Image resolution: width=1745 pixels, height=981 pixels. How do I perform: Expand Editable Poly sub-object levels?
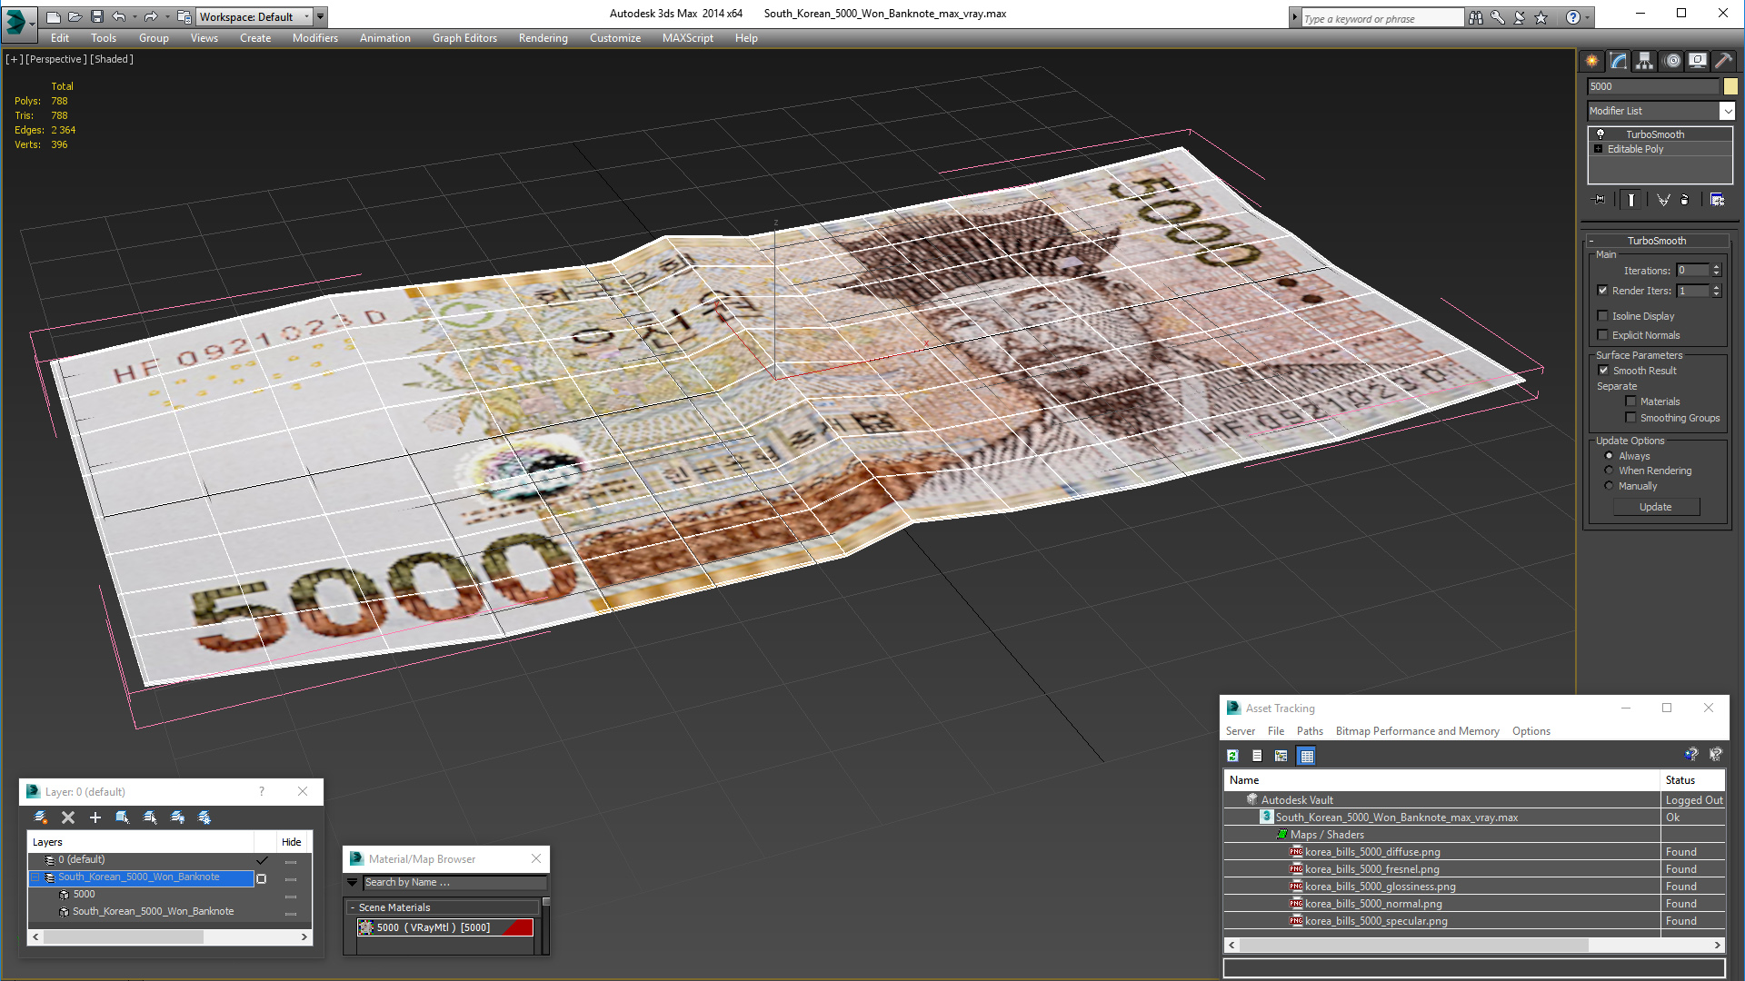coord(1598,149)
